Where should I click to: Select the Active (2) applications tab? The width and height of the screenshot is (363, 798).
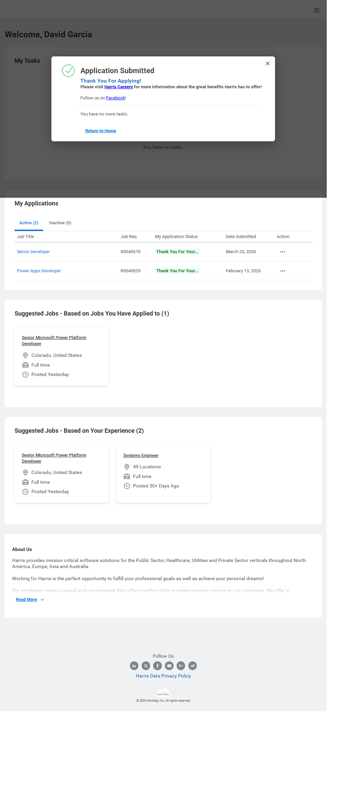pyautogui.click(x=29, y=223)
